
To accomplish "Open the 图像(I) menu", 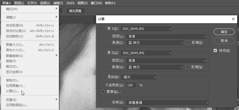I will pyautogui.click(x=7, y=3).
